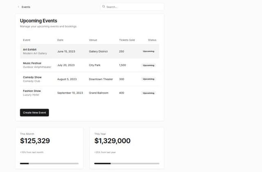Image resolution: width=262 pixels, height=172 pixels.
Task: Click the date July 20, 2023
Action: (66, 65)
